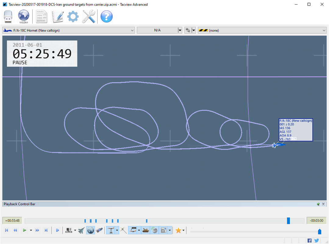Start playback with the green play button
The height and width of the screenshot is (244, 329).
pos(25,230)
